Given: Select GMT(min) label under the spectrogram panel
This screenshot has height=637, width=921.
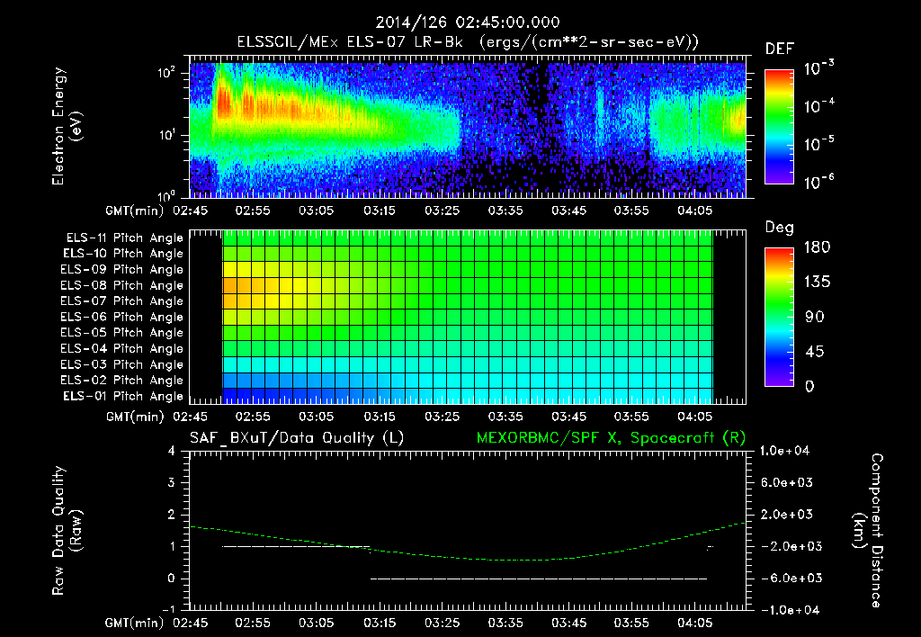Looking at the screenshot, I should (134, 211).
